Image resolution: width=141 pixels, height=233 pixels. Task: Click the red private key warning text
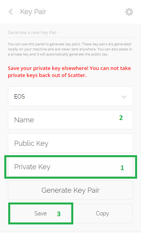69,72
